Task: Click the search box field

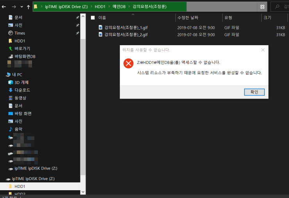Action: coord(280,7)
